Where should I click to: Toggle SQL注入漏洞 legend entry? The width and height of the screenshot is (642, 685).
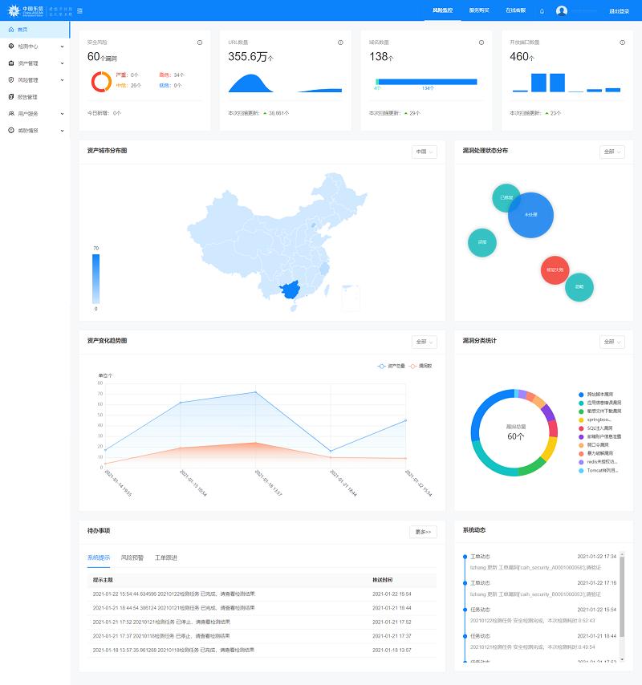[x=595, y=428]
